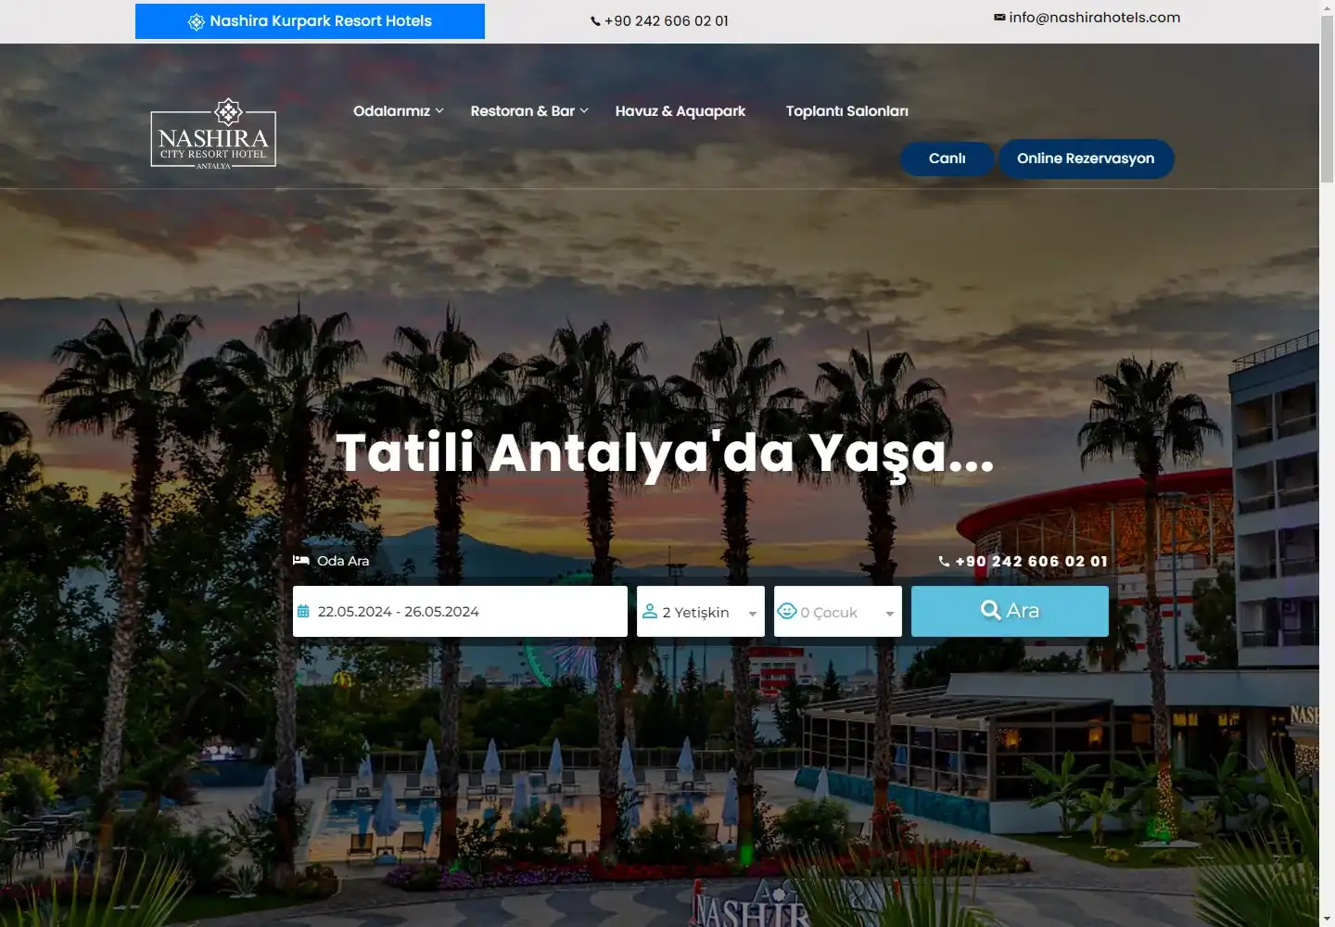Open the Nashira Kurpark Resort Hotels link

(310, 21)
